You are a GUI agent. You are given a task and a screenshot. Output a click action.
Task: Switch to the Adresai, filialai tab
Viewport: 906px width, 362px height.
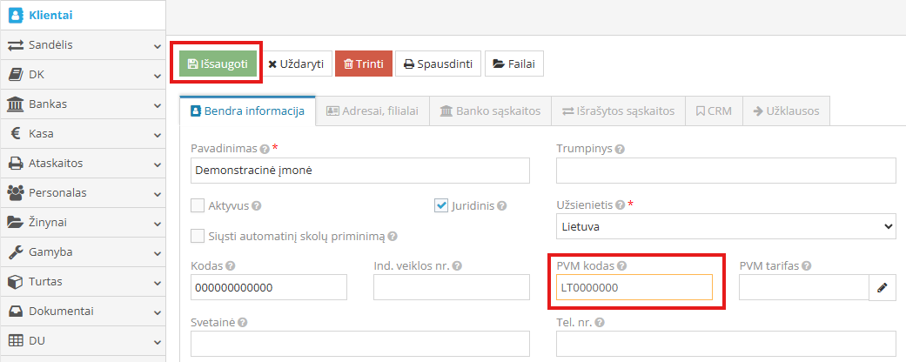[372, 111]
